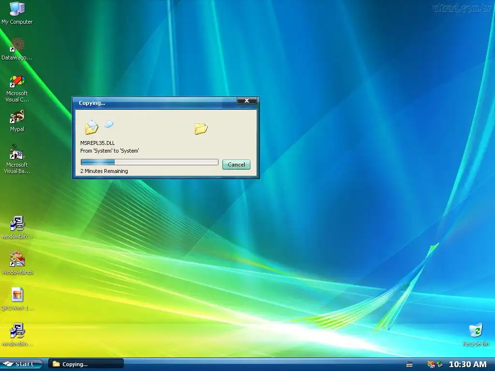Screen dimensions: 495x371
Task: Click the 10:30 AM clock
Action: [x=468, y=364]
